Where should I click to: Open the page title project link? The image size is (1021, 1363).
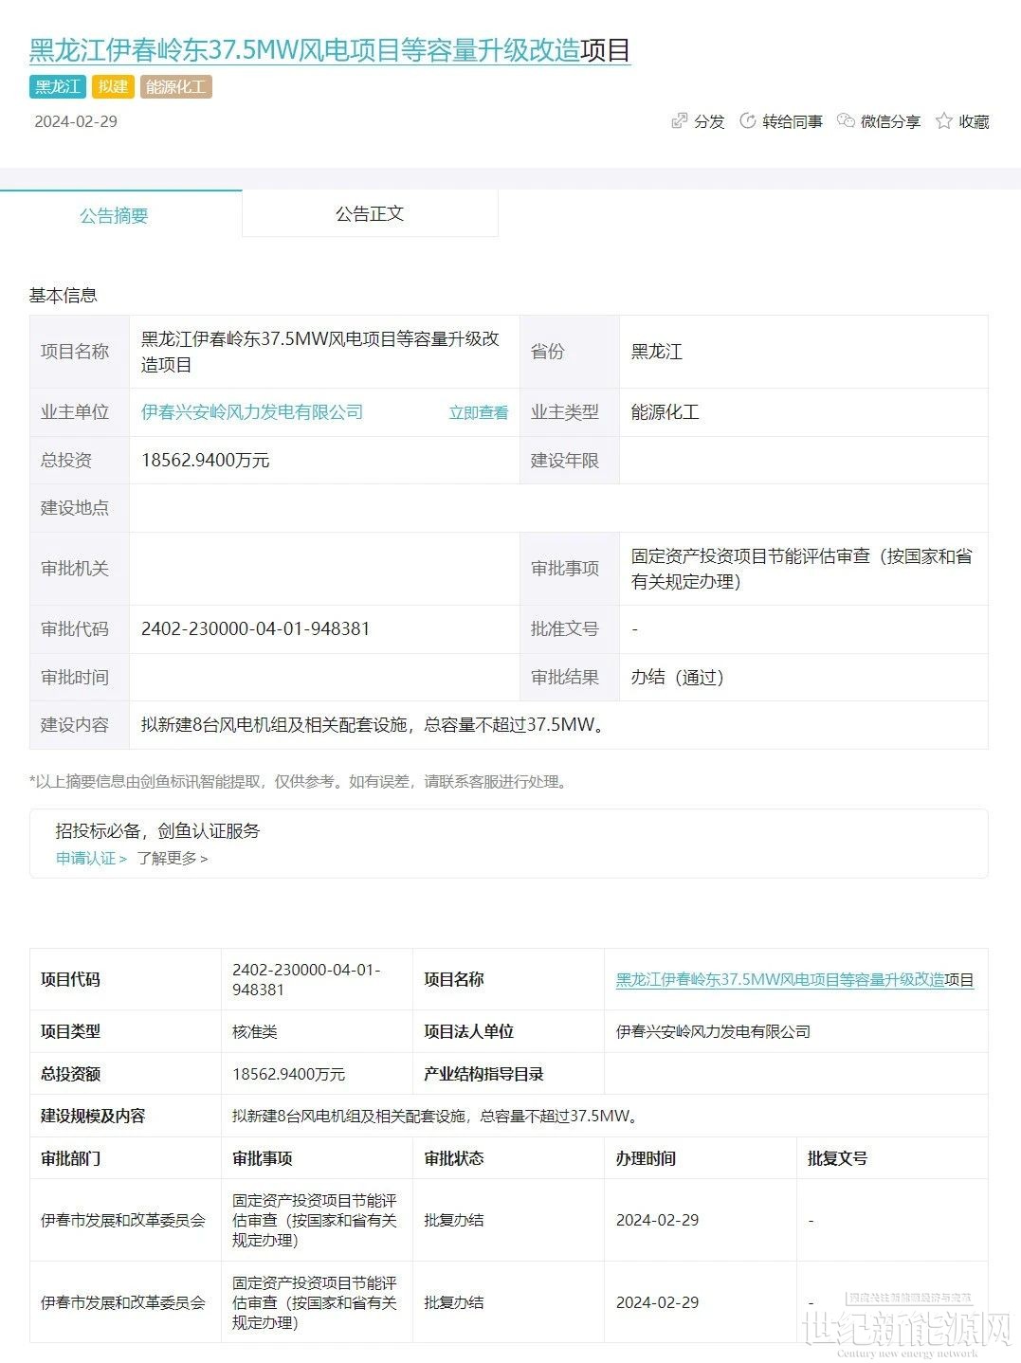click(330, 50)
